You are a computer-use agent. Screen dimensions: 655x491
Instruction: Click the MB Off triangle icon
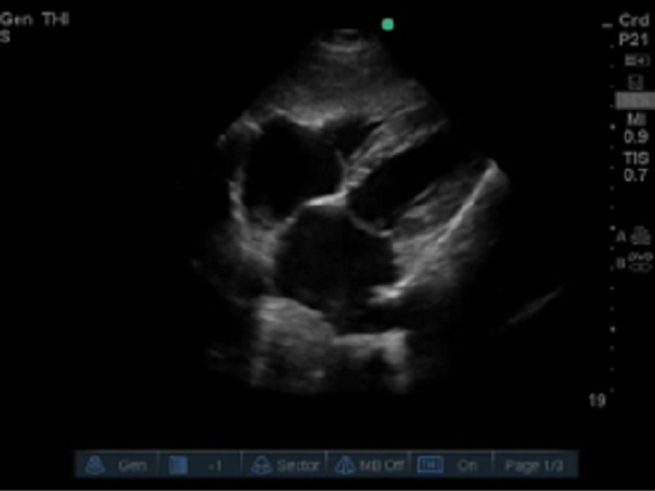click(344, 465)
